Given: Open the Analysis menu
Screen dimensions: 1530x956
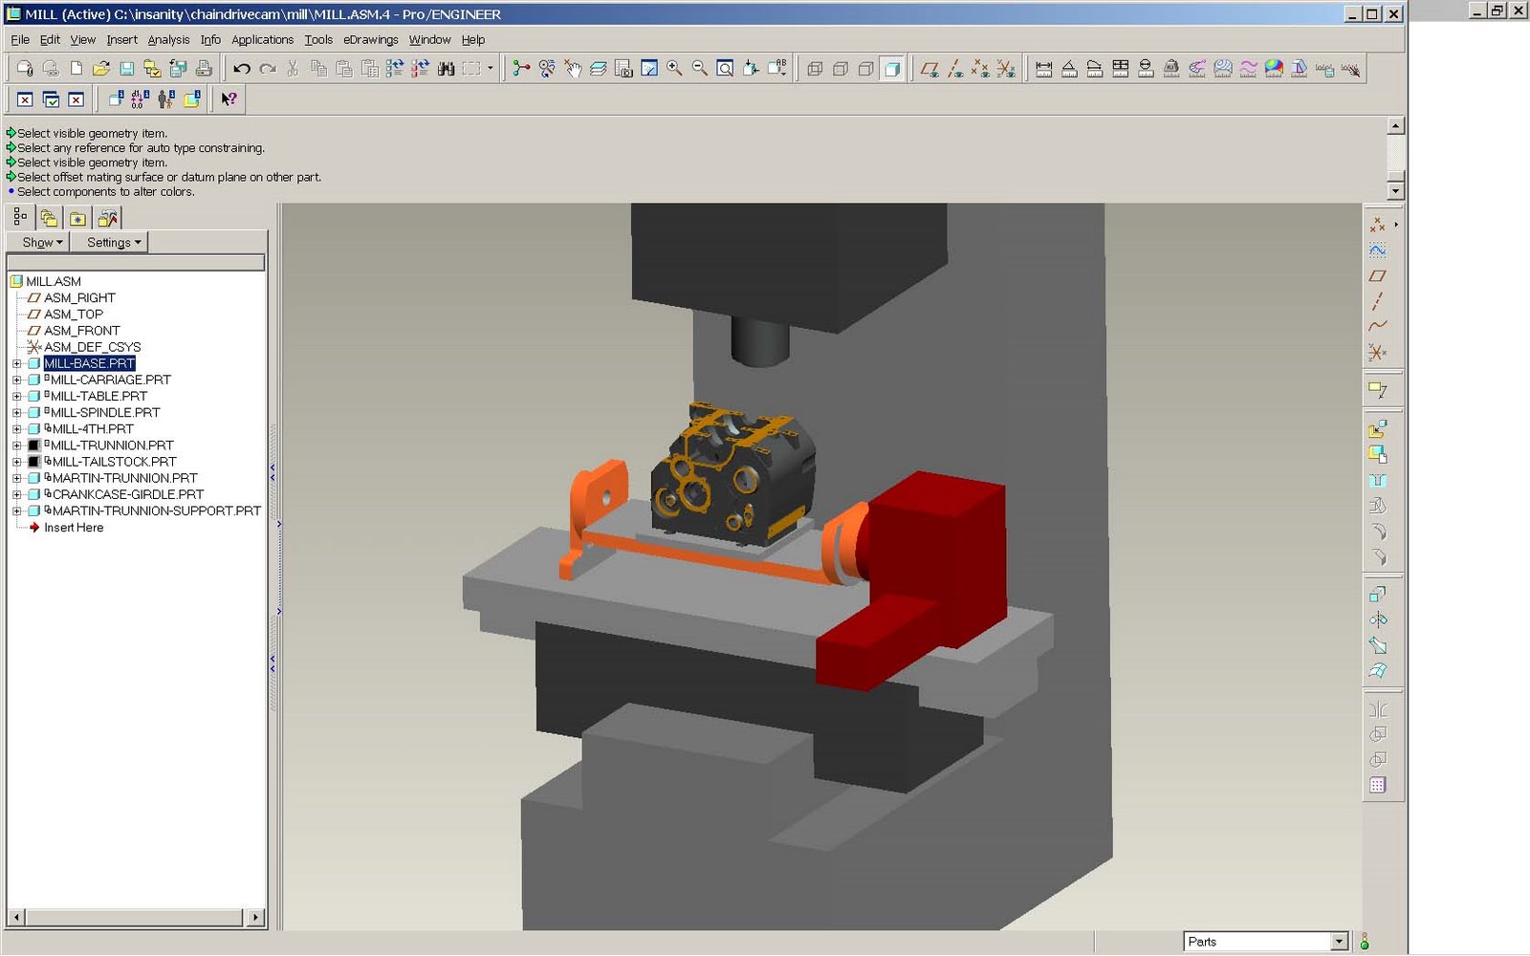Looking at the screenshot, I should [x=168, y=40].
